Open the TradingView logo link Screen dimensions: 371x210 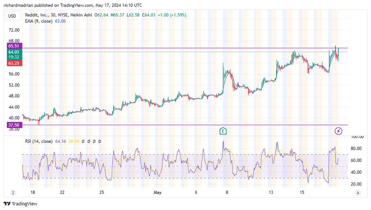(x=21, y=204)
